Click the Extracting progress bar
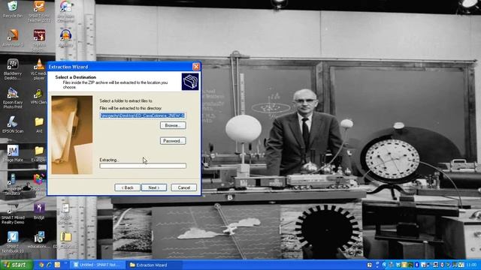This screenshot has height=270, width=481. [143, 166]
